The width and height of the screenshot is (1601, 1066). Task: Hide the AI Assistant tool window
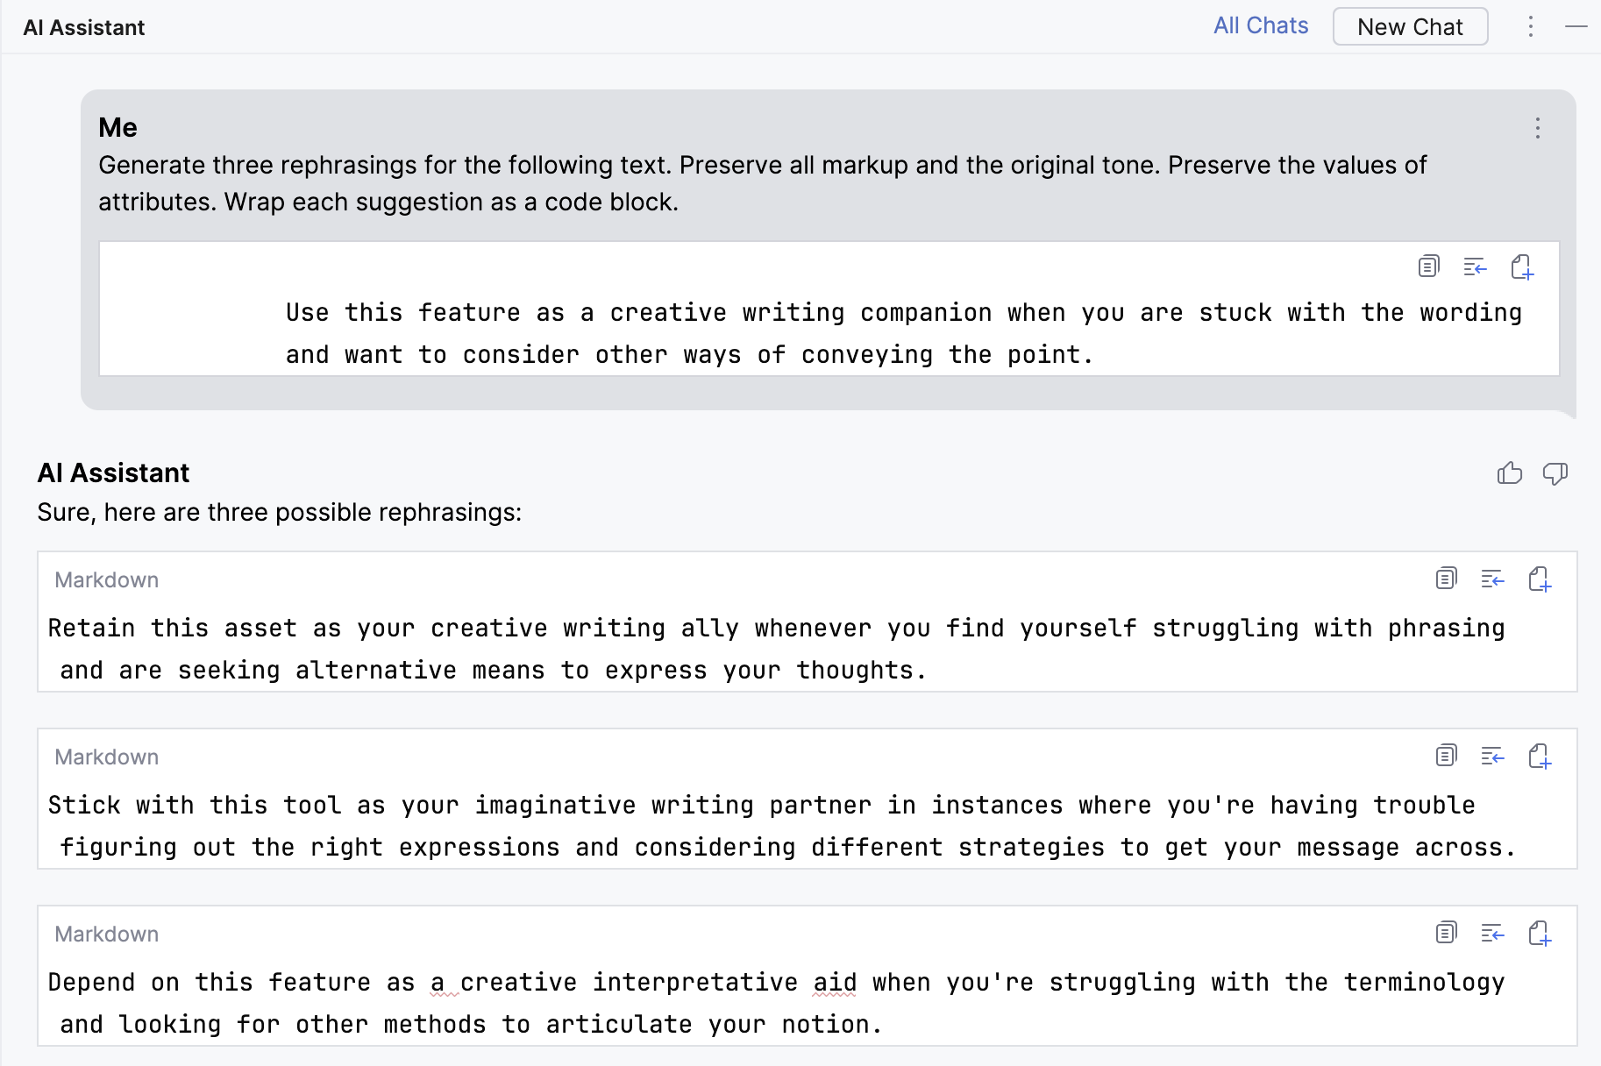pyautogui.click(x=1576, y=26)
